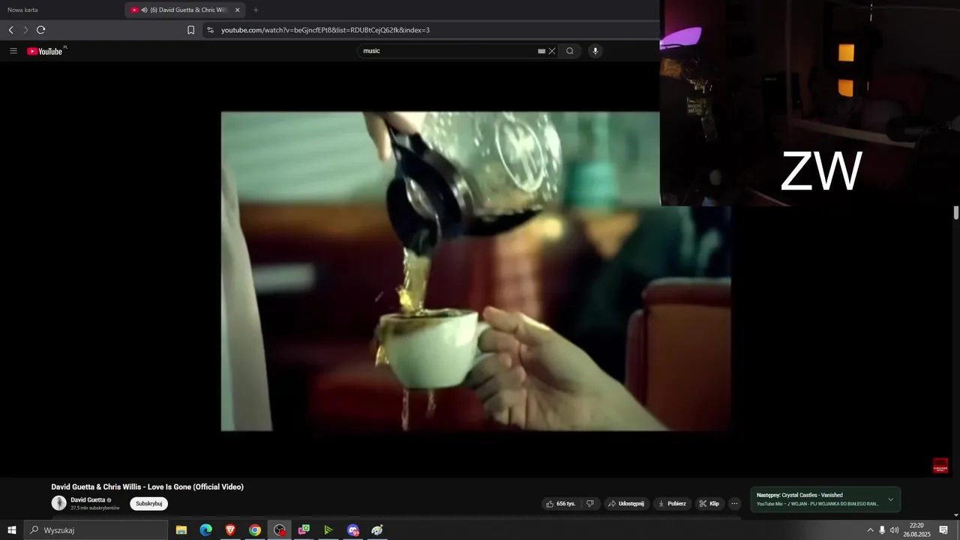The image size is (960, 540).
Task: Open OBS Studio from taskbar
Action: click(x=280, y=530)
